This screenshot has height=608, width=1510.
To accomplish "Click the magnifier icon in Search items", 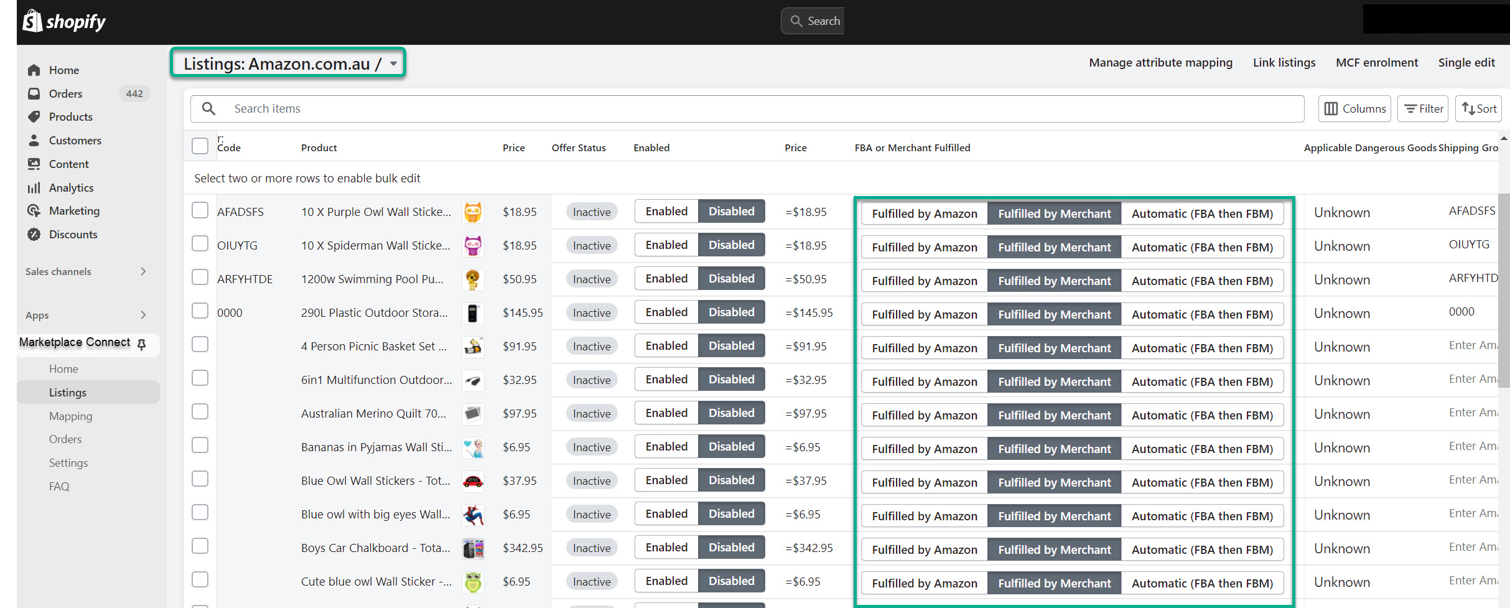I will click(209, 109).
